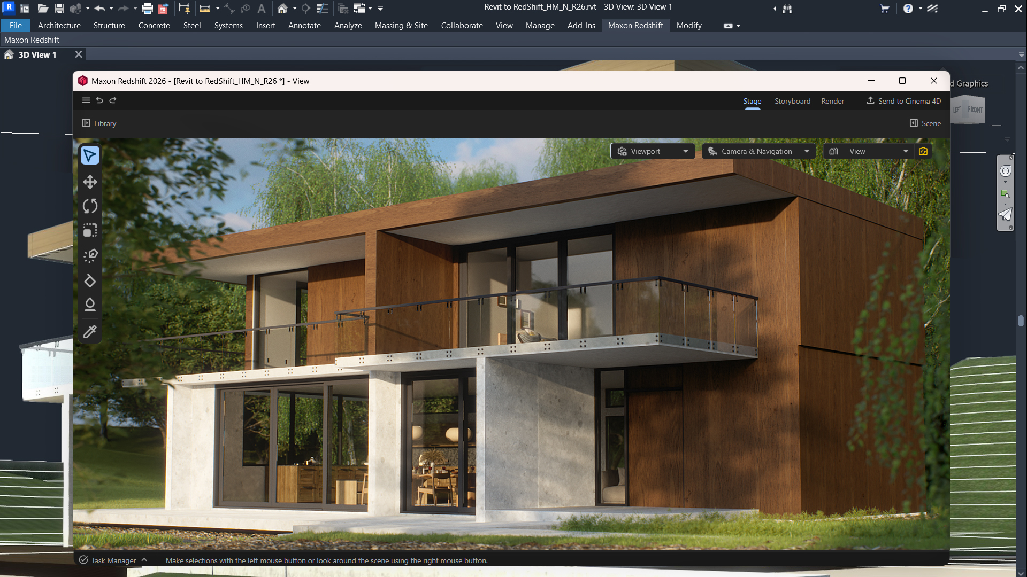Open the View dropdown in Redshift viewport

click(869, 151)
